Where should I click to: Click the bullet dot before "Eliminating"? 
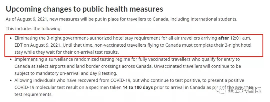coord(10,38)
